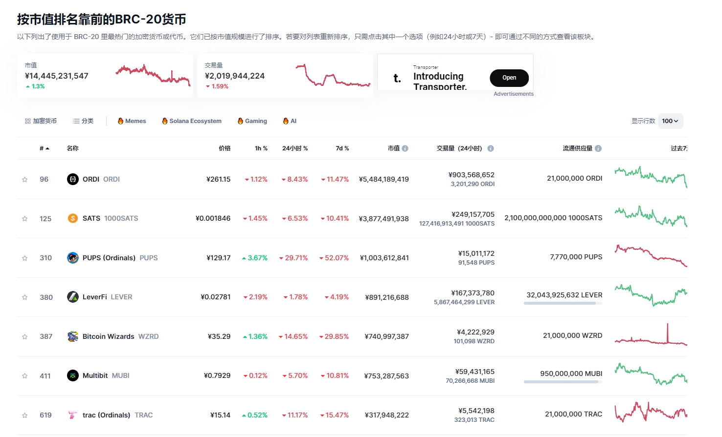
Task: Toggle watchlist star for Multibit
Action: tap(24, 376)
